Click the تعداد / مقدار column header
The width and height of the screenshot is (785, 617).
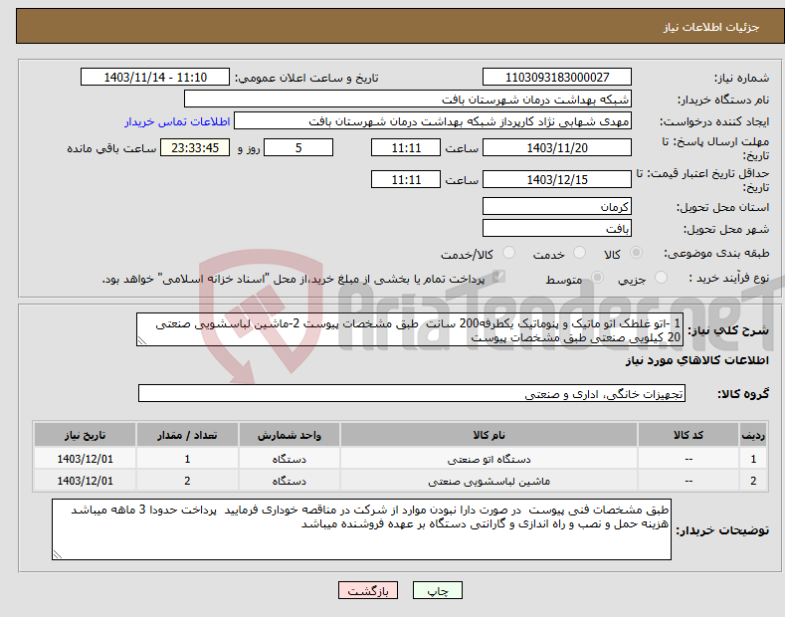click(x=187, y=435)
